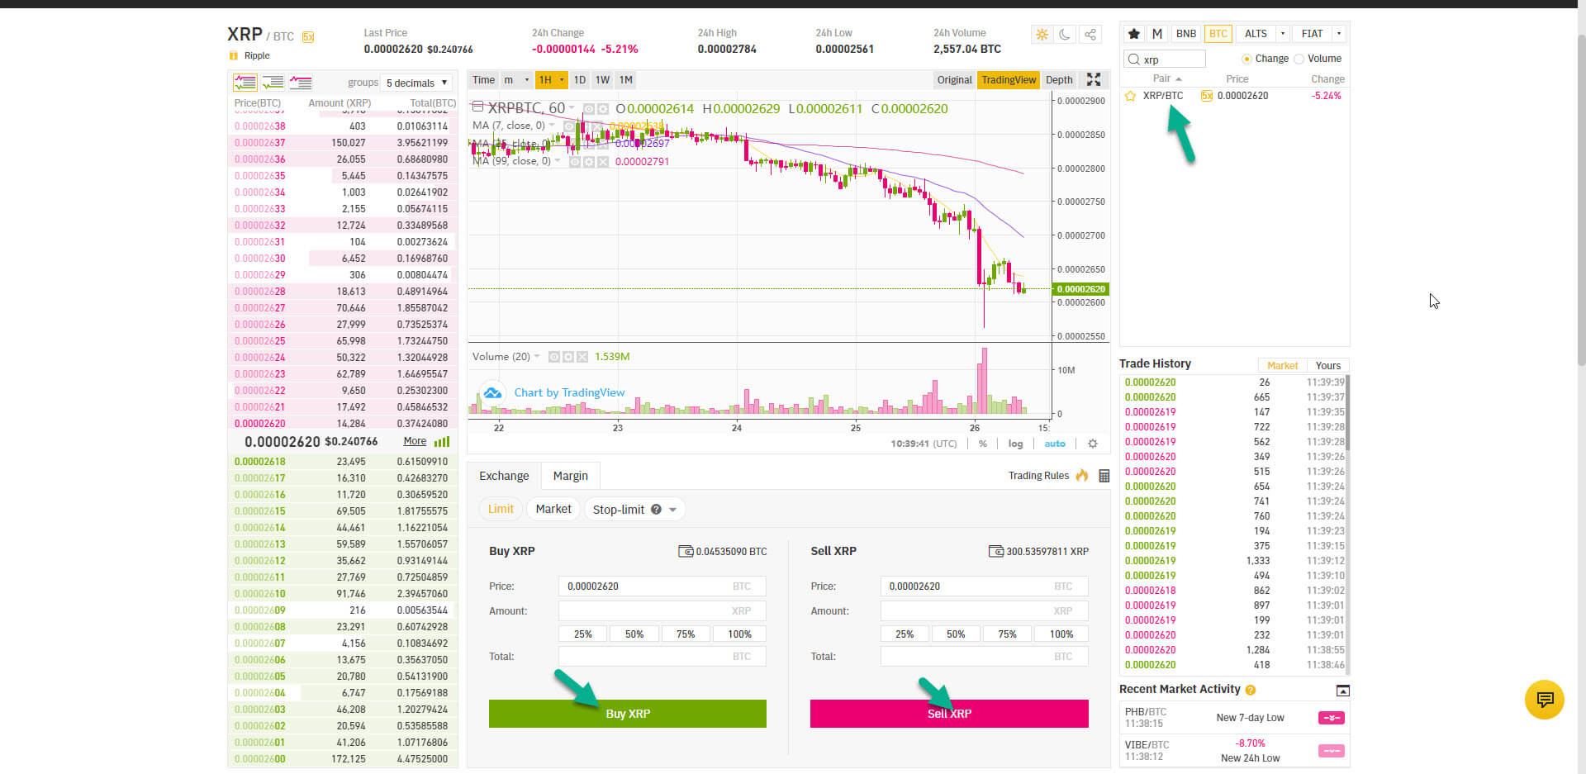Select Volume radio button
This screenshot has height=774, width=1586.
[x=1299, y=59]
